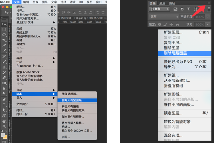Click the shape layer filter icon
Screen dimensions: 214x143
[x=195, y=9]
